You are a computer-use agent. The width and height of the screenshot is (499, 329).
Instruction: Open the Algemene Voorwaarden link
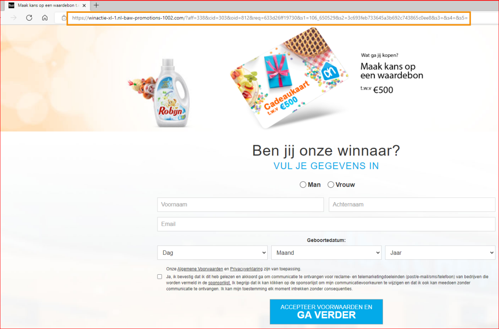pos(200,269)
